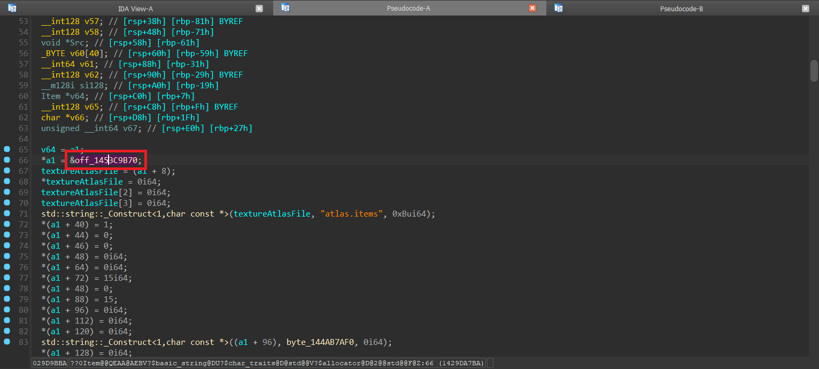The image size is (819, 369).
Task: Switch to the IDA View-A tab
Action: (x=136, y=8)
